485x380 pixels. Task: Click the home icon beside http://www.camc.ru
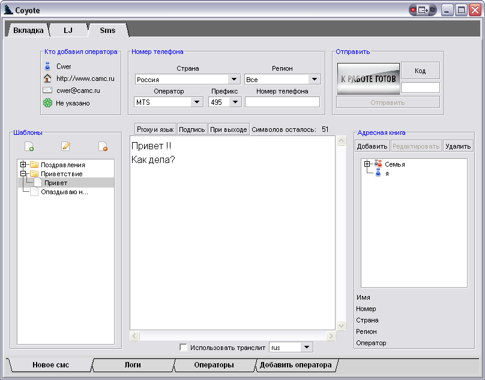click(x=47, y=79)
